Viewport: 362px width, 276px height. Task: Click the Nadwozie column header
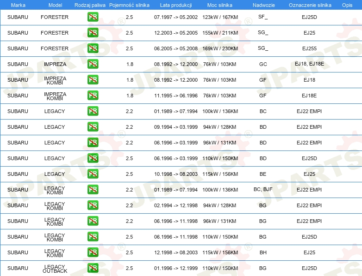pos(264,5)
